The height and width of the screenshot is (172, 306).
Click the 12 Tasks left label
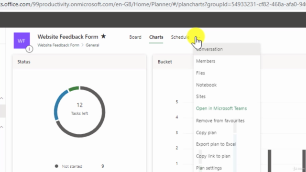[79, 108]
